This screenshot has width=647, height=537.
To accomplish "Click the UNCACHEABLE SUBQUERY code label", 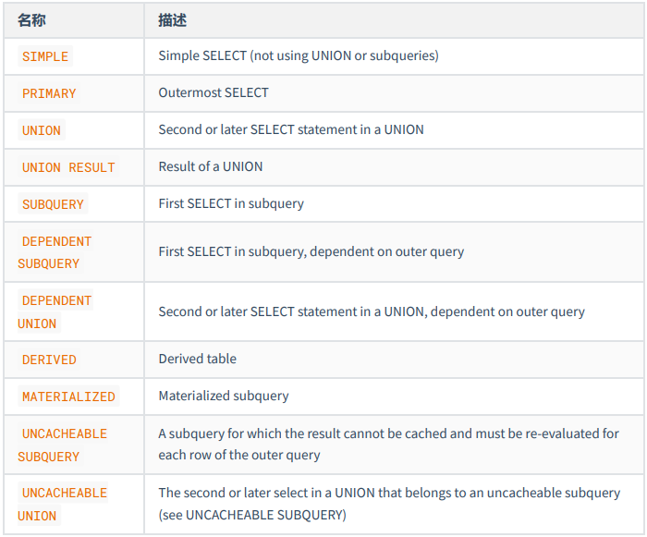I will click(64, 445).
